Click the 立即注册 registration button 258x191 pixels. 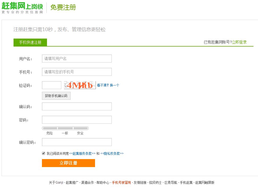pos(68,163)
